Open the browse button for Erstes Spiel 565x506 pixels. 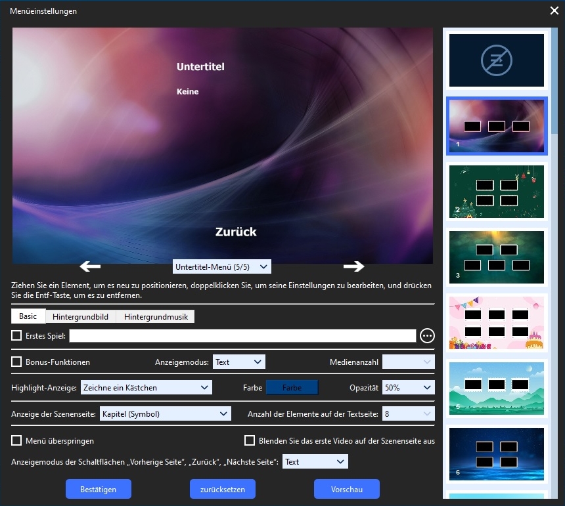pos(427,336)
